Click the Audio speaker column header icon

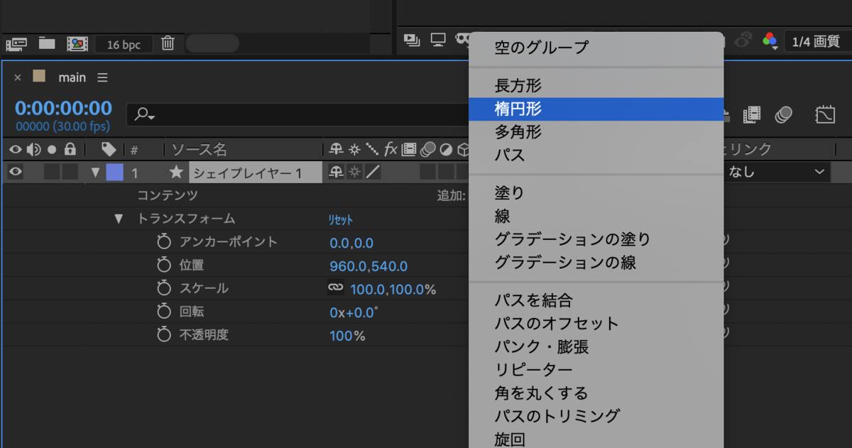coord(33,150)
